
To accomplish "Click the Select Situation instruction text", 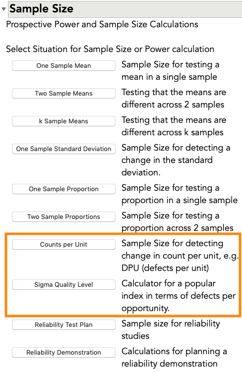I will (110, 49).
